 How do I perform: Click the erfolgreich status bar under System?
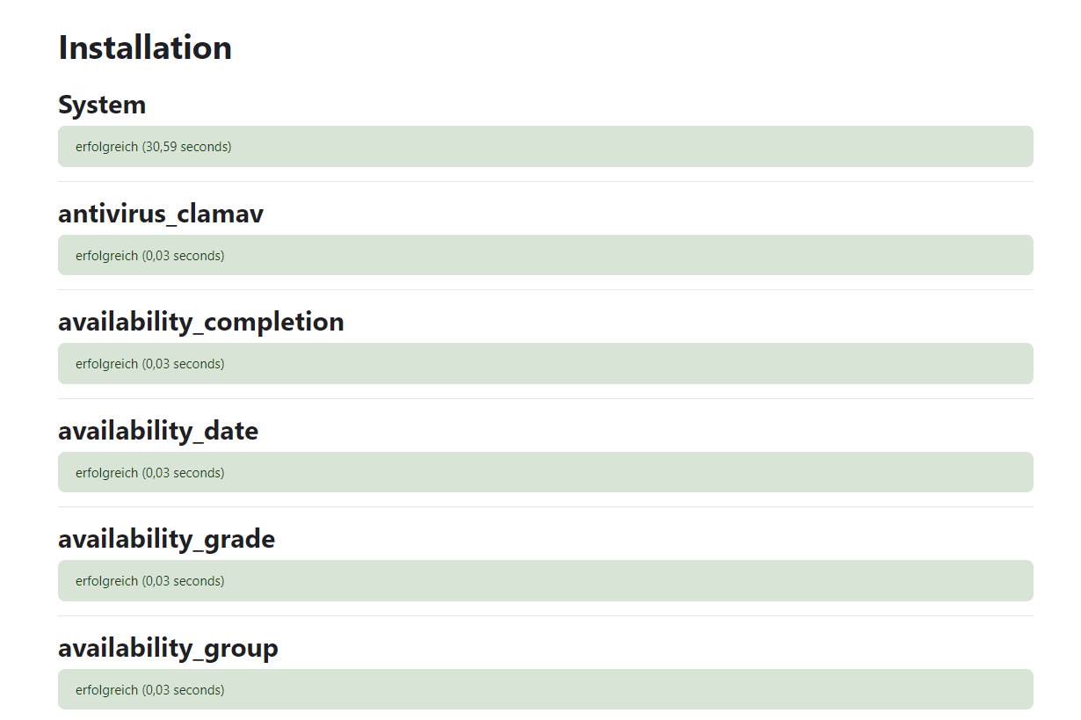point(545,146)
